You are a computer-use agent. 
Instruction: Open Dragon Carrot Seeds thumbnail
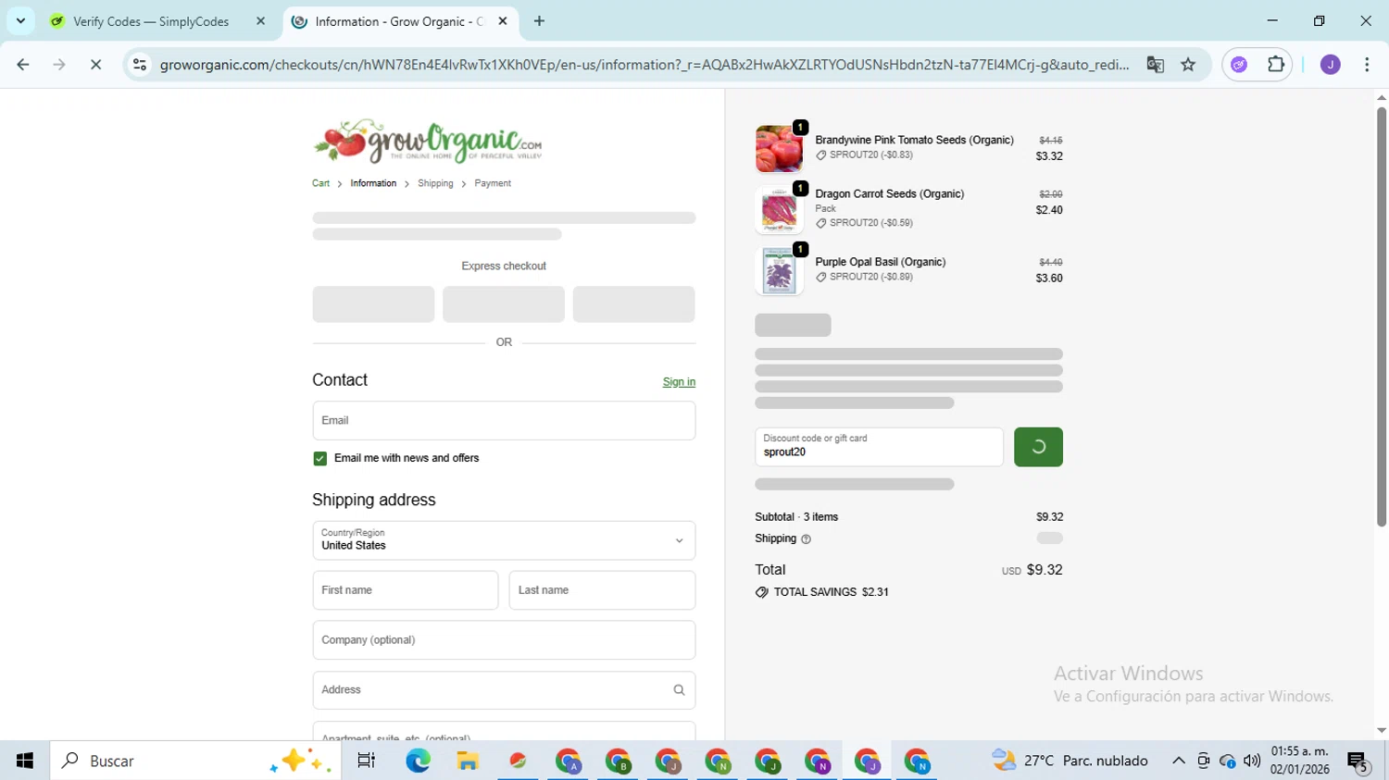(x=779, y=210)
